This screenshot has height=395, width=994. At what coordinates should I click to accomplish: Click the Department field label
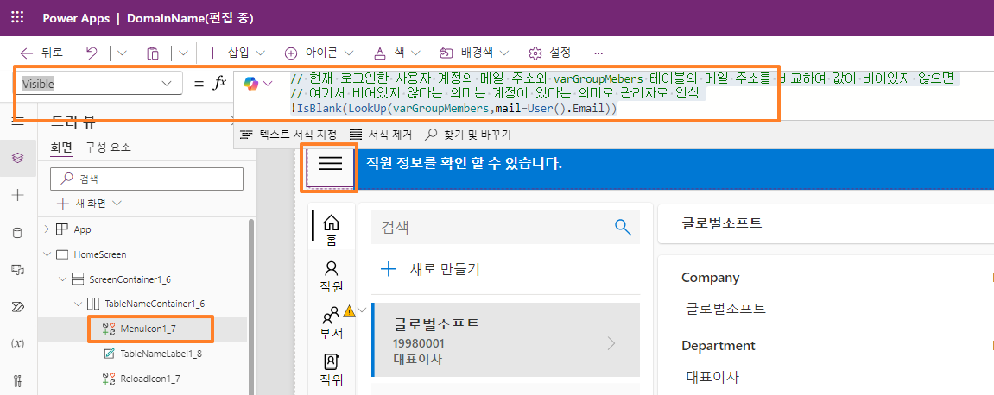719,346
